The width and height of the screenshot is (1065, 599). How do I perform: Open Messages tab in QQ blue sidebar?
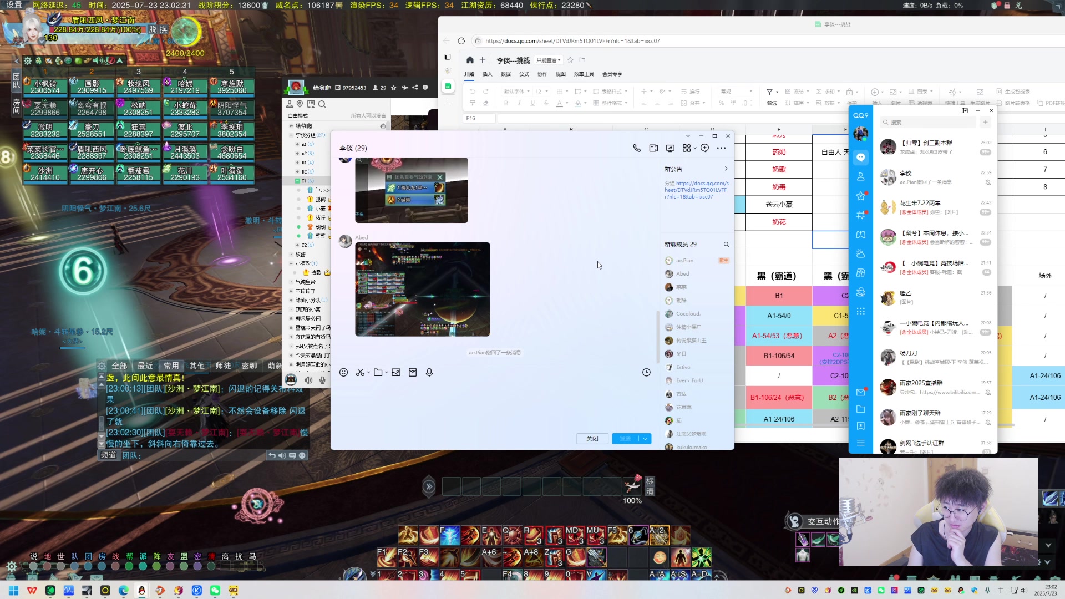point(861,158)
